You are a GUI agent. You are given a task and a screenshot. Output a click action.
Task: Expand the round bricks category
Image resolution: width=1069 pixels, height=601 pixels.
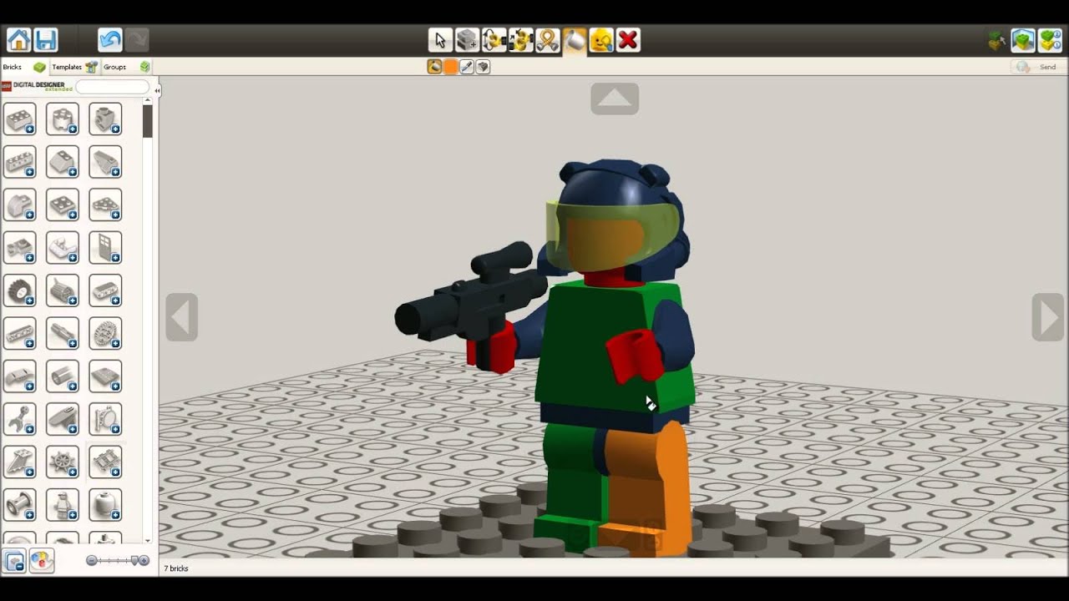pyautogui.click(x=63, y=119)
